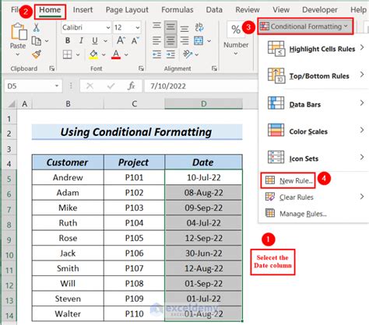
Task: Click the Decrease Indent icon
Action: point(156,54)
